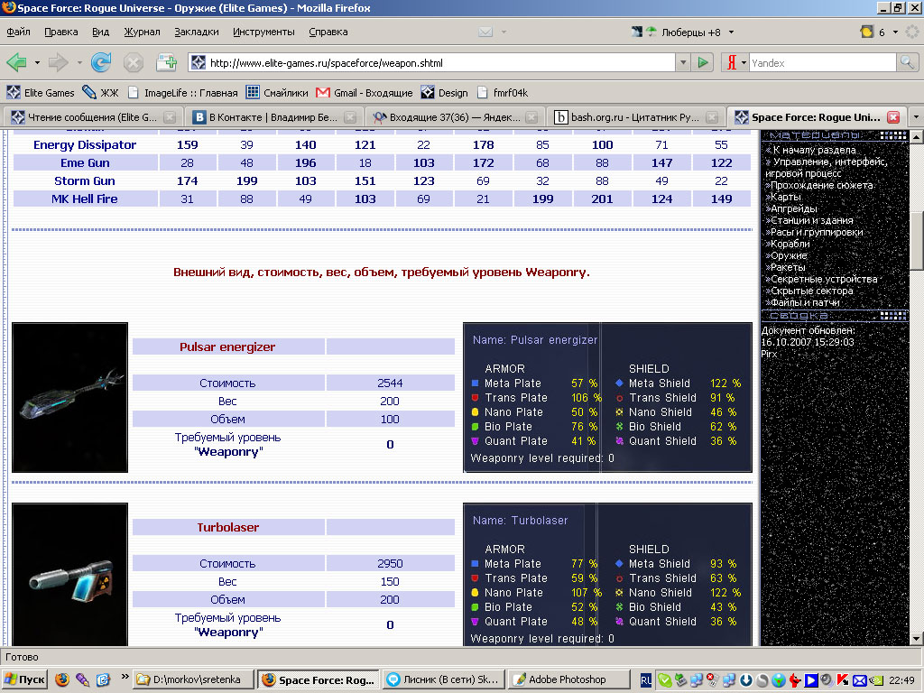The image size is (924, 693).
Task: Open the Инструменты menu
Action: pos(263,32)
